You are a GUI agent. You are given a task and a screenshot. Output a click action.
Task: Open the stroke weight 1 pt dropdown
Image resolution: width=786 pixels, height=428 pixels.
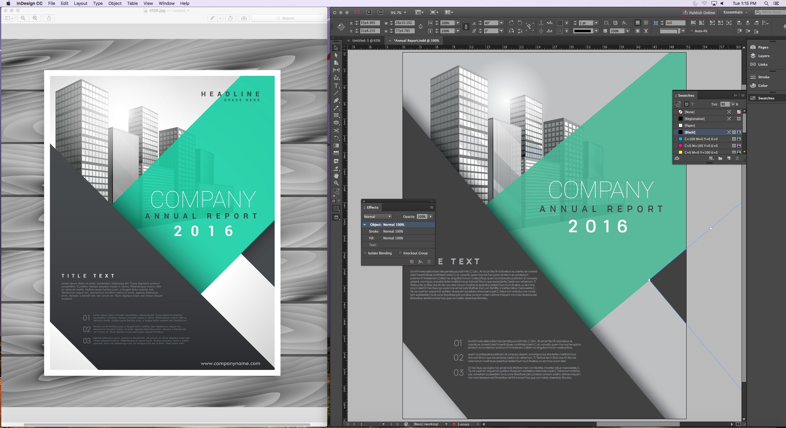tap(596, 23)
